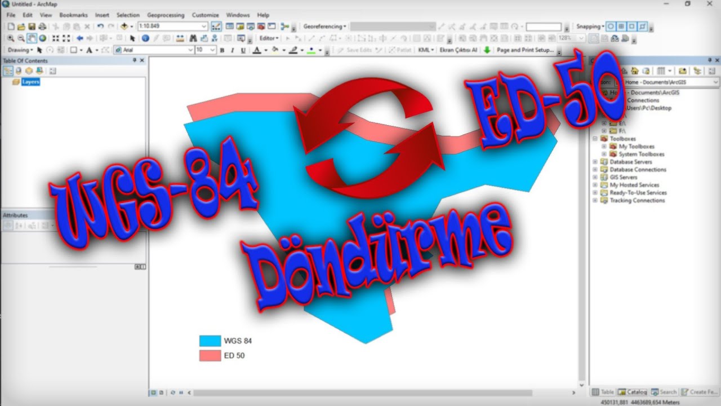Activate the Pan hand tool
The height and width of the screenshot is (406, 721).
tap(32, 38)
